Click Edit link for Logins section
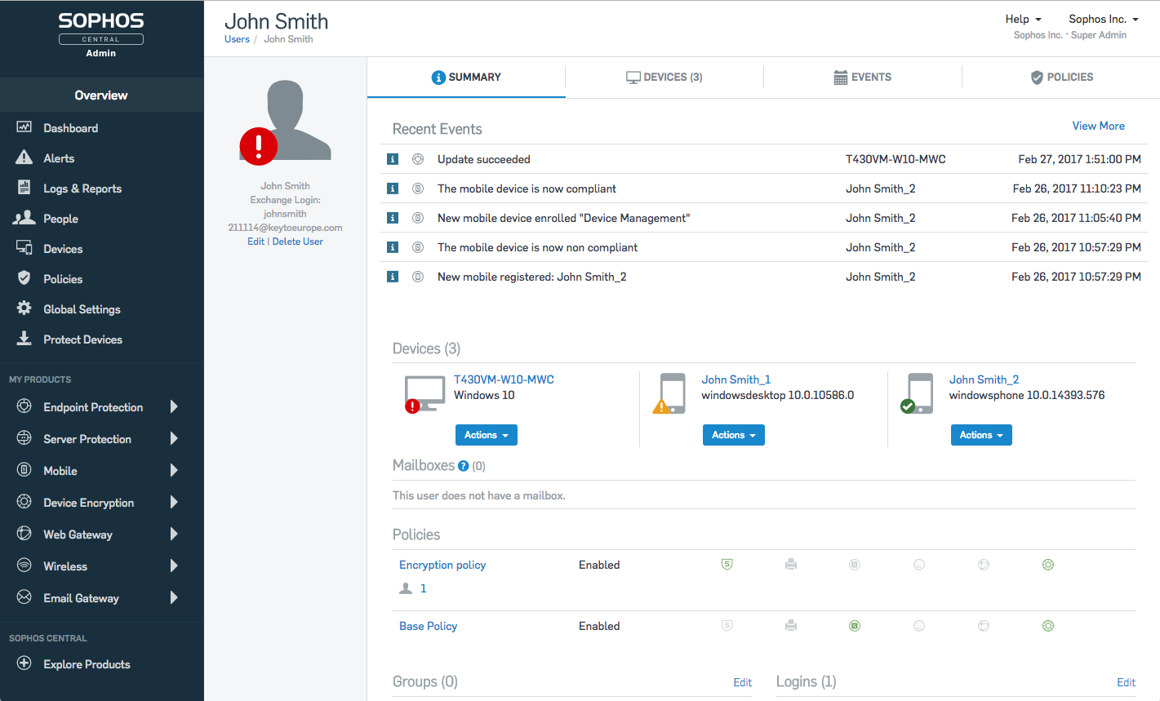 (x=1126, y=682)
